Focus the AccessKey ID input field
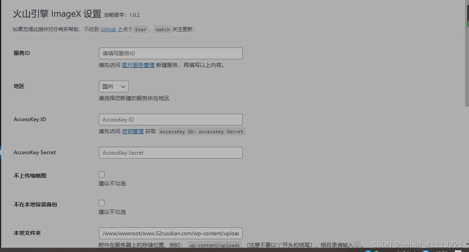469x252 pixels. click(171, 120)
